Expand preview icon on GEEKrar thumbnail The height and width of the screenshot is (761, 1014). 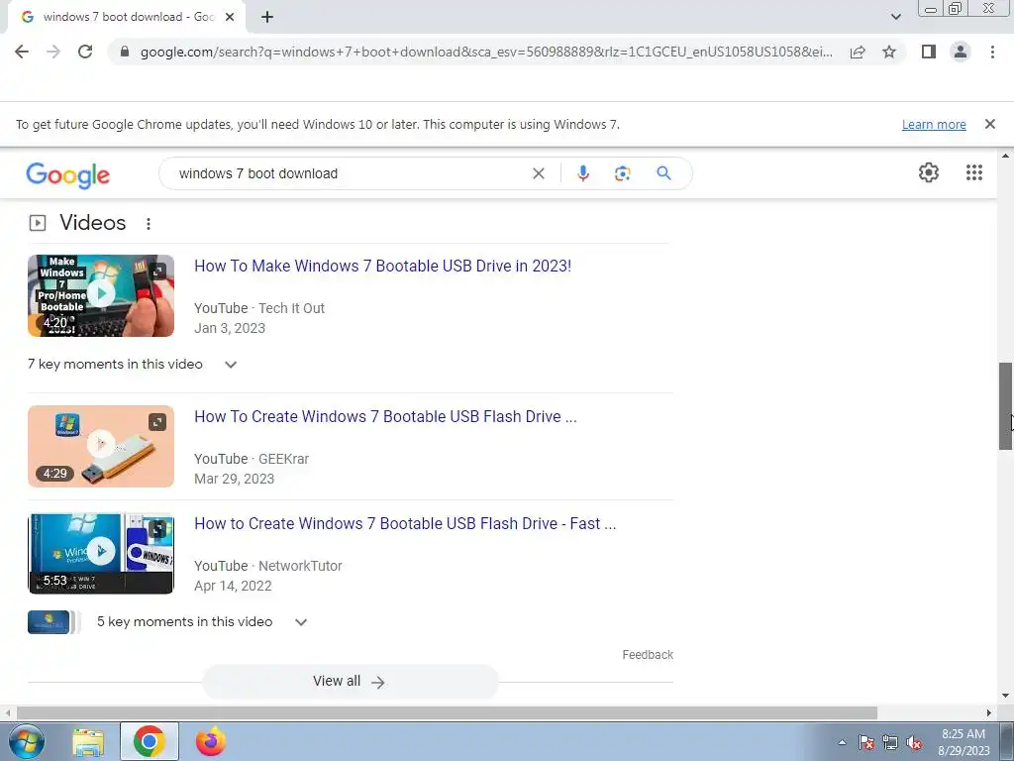pyautogui.click(x=157, y=422)
